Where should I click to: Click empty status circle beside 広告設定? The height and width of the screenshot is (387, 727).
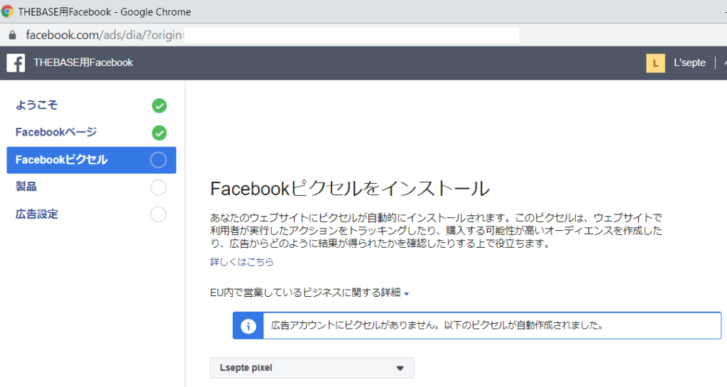(x=158, y=214)
